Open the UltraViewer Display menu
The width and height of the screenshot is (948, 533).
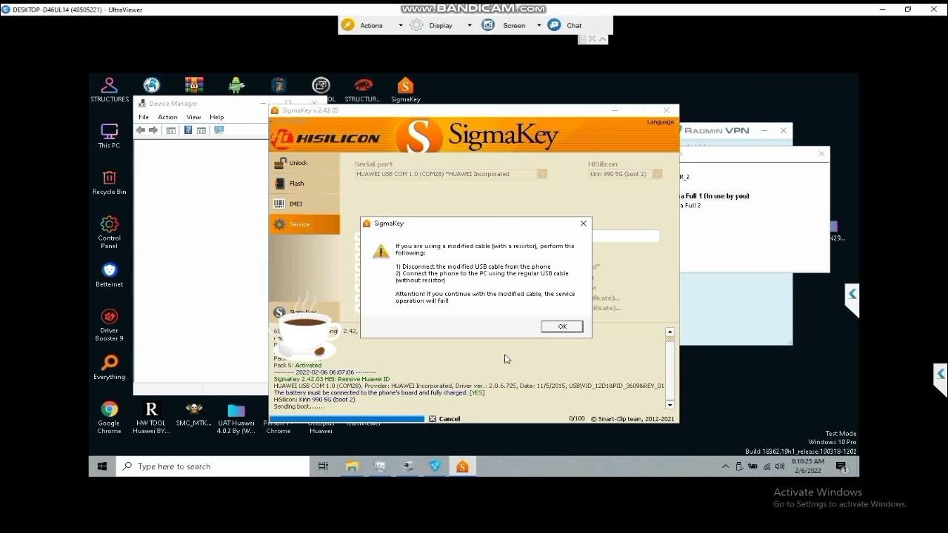441,25
